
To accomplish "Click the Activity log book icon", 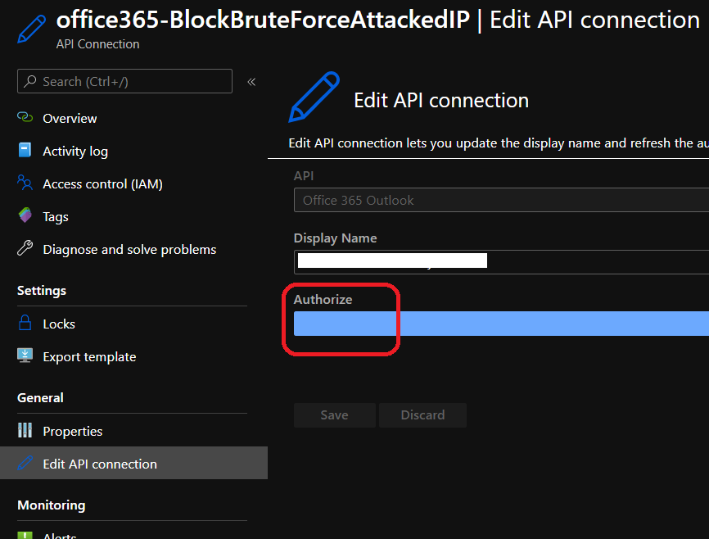I will point(25,151).
